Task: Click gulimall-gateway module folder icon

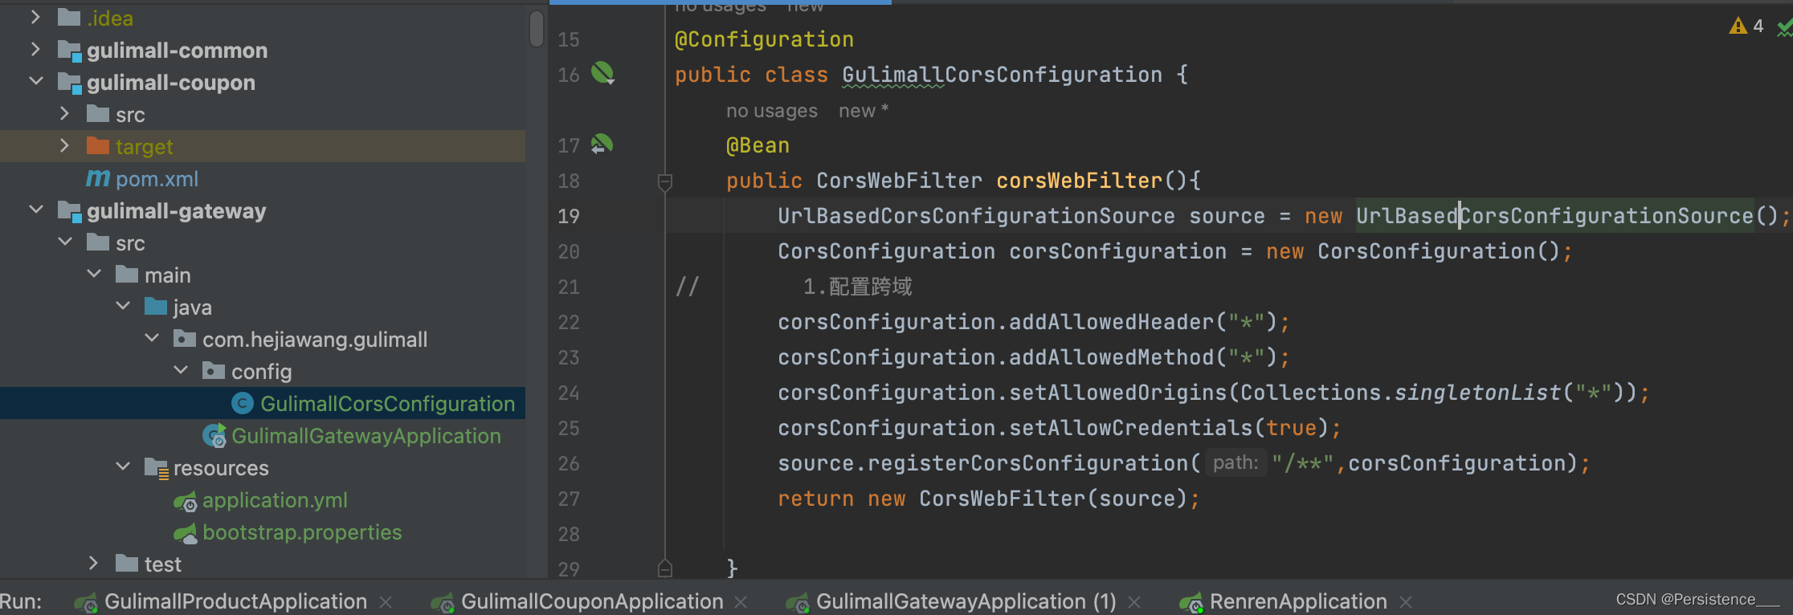Action: coord(70,211)
